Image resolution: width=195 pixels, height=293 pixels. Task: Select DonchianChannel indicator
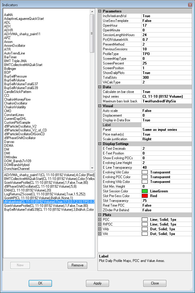[x=17, y=169]
